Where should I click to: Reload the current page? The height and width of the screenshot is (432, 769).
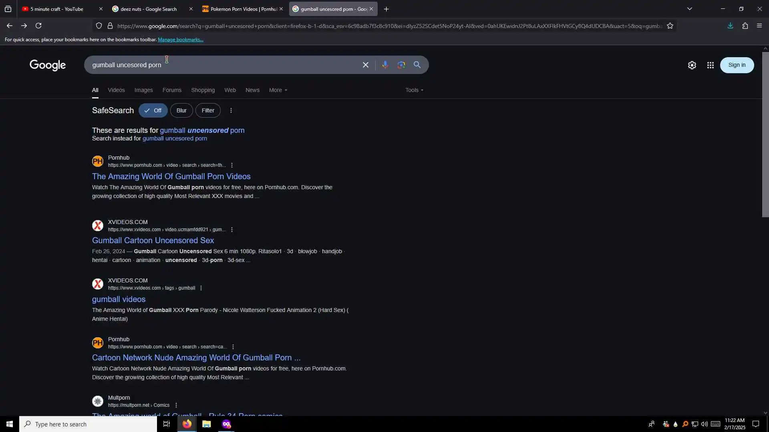pyautogui.click(x=38, y=26)
